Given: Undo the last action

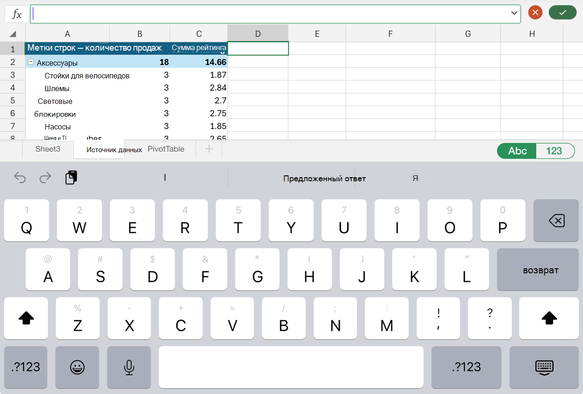Looking at the screenshot, I should point(20,178).
